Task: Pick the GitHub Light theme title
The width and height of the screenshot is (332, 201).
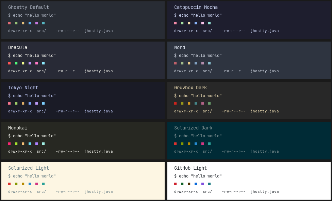Action: click(x=190, y=168)
